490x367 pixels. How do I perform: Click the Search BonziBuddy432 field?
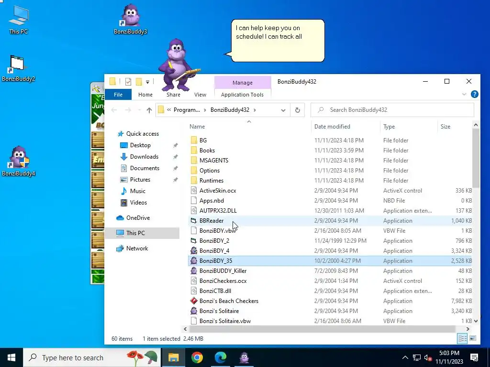392,110
